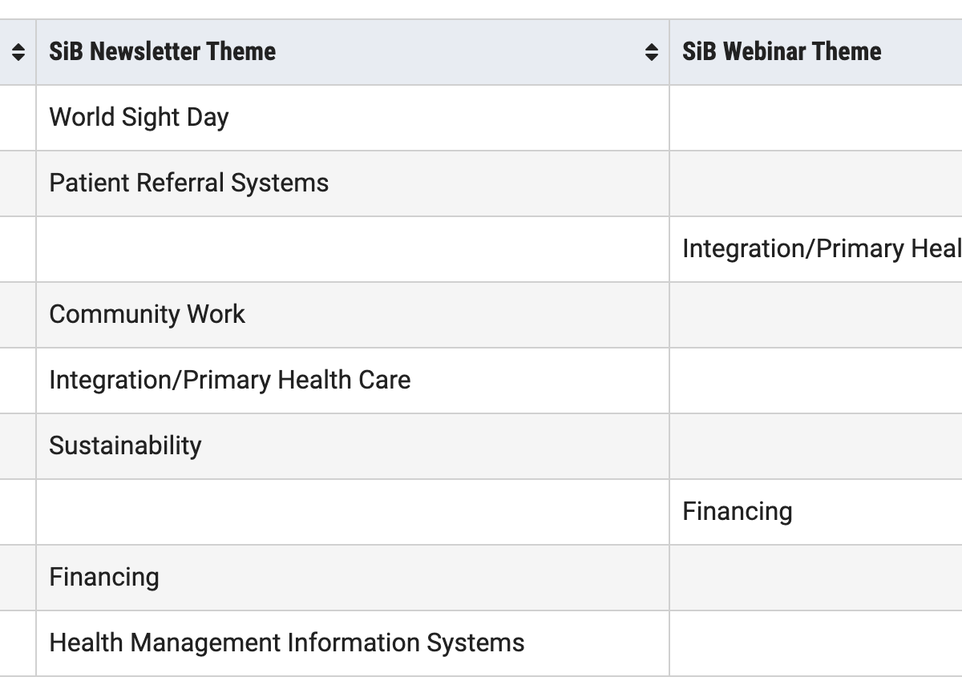
Task: Click empty webinar cell beside World Sight Day
Action: point(816,118)
